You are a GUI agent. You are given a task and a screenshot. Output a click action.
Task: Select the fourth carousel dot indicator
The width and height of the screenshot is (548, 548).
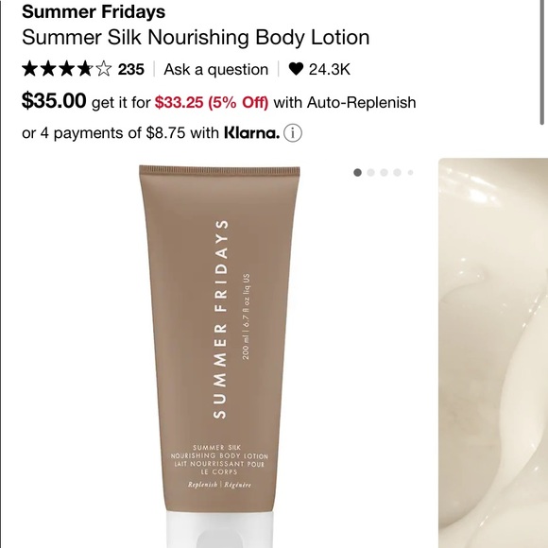tap(398, 172)
